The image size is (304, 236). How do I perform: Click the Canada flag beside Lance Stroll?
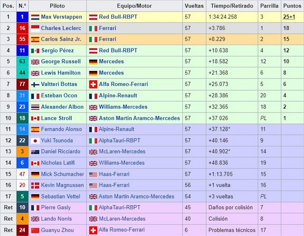(35, 118)
